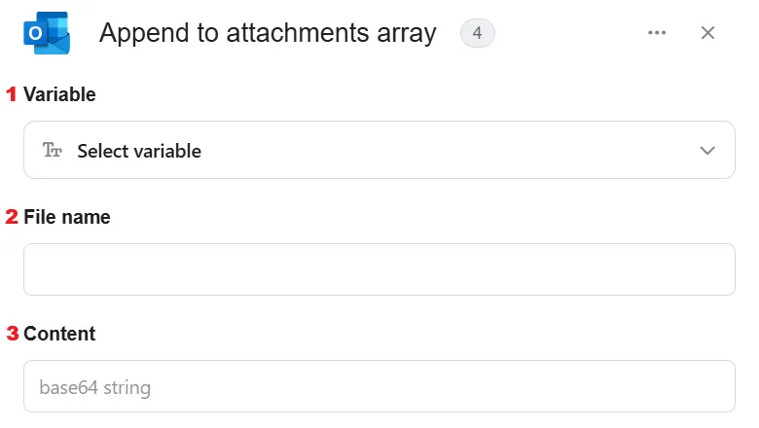
Task: Select the Append to attachments array title
Action: [268, 33]
